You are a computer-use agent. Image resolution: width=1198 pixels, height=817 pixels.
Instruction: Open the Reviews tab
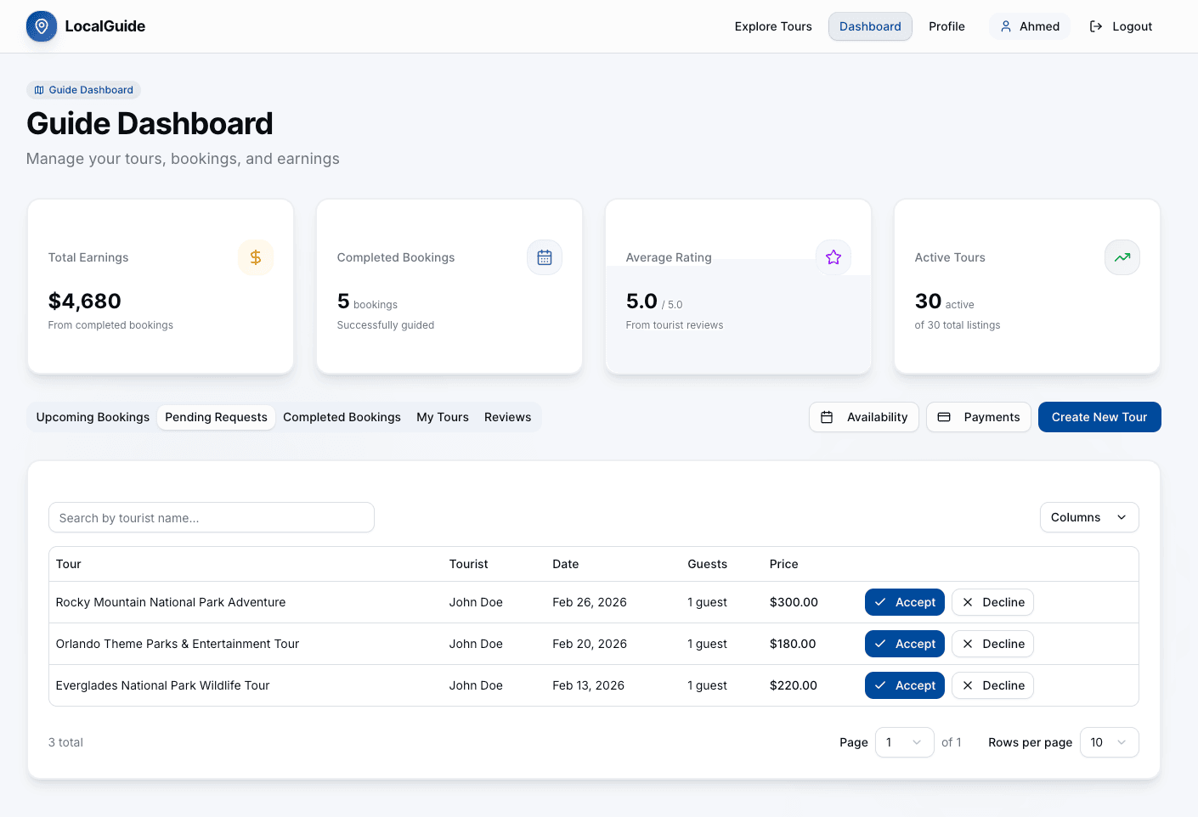tap(507, 417)
